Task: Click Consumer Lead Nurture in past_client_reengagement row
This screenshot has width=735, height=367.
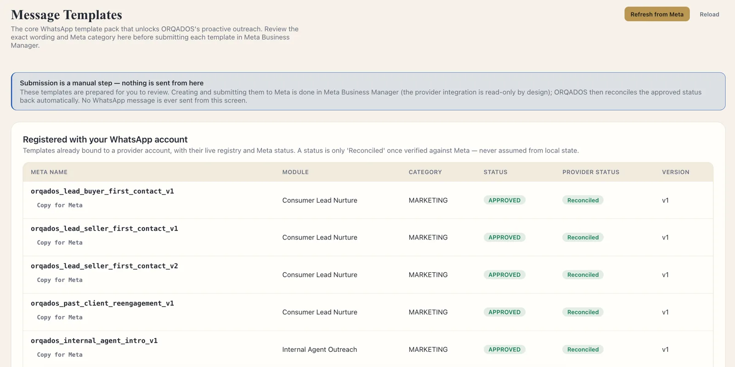Action: click(x=320, y=312)
